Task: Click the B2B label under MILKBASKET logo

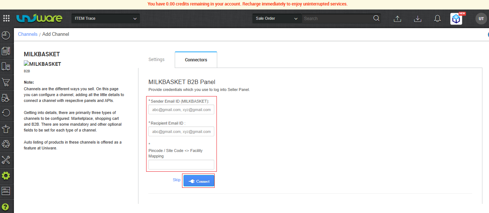Action: [27, 71]
